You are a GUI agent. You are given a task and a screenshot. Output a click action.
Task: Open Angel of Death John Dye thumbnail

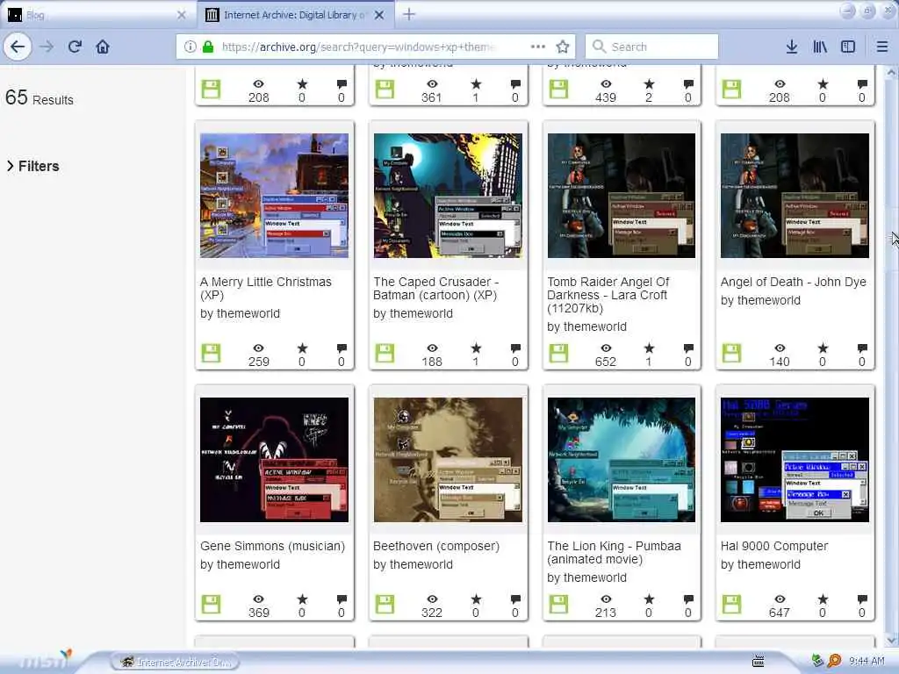795,196
